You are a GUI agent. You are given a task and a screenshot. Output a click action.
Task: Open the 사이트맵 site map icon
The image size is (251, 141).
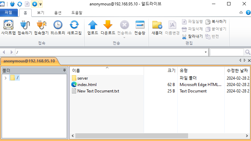pyautogui.click(x=8, y=27)
